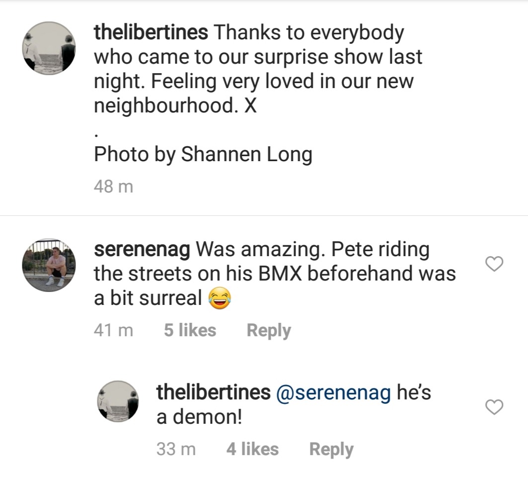Viewport: 528px width, 487px height.
Task: Reply to serenenag's BMX comment
Action: pos(269,330)
